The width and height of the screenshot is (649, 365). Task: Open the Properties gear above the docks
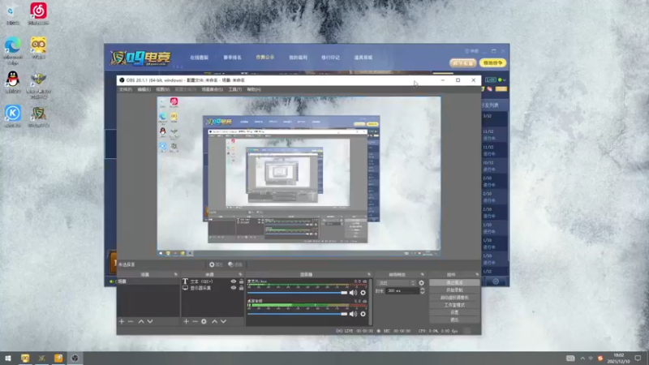pyautogui.click(x=216, y=264)
